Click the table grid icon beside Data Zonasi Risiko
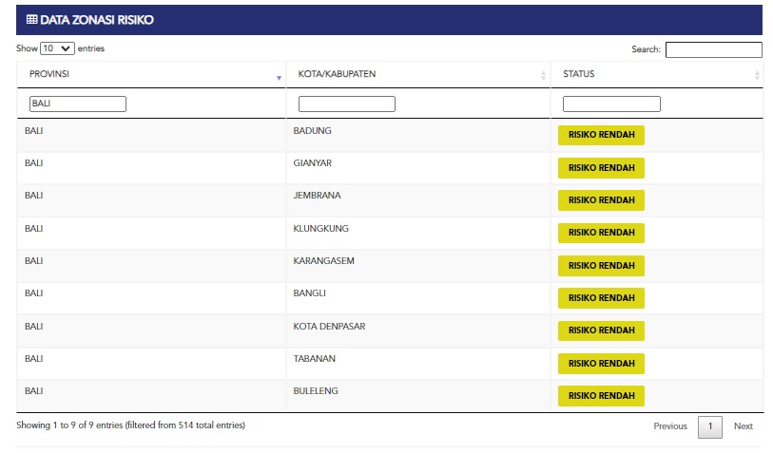Screen dimensions: 773x453 31,20
